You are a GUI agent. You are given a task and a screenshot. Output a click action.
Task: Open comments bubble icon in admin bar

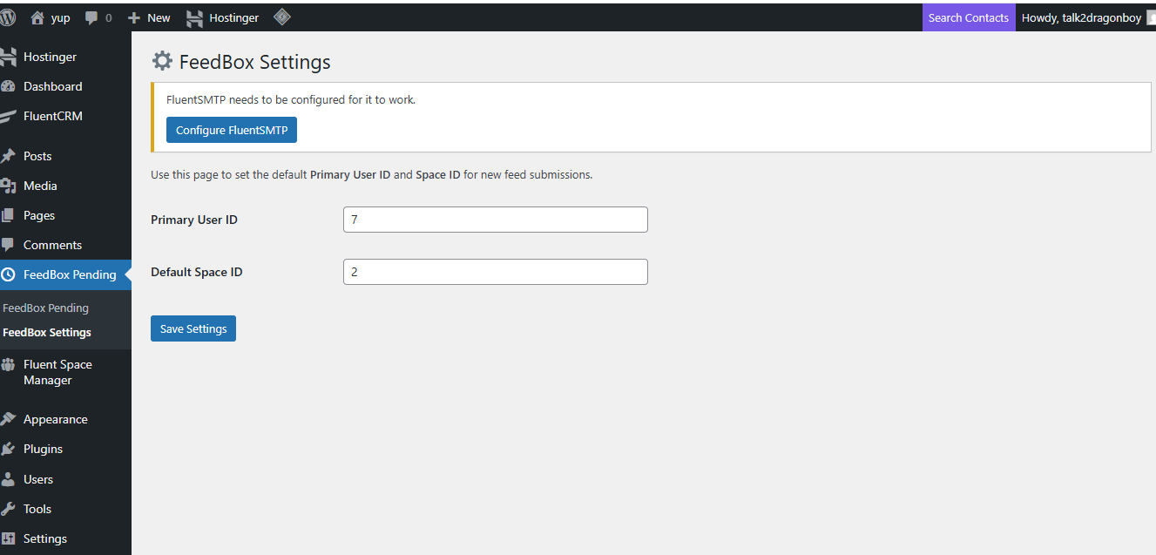click(x=91, y=17)
